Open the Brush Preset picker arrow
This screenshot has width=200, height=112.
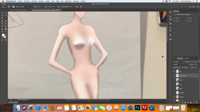(11, 7)
